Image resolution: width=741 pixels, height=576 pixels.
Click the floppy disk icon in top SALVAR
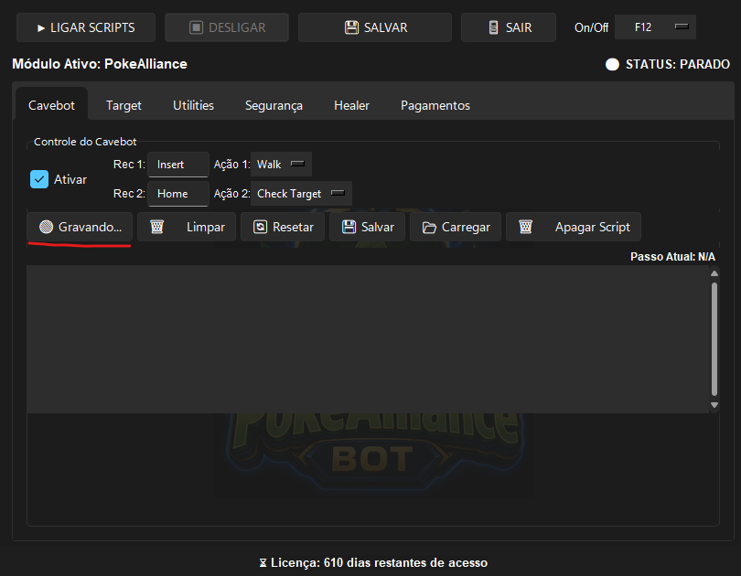pos(351,27)
